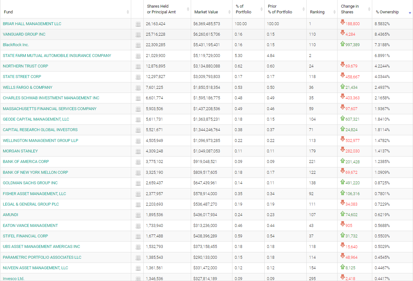Viewport: 413px width, 281px height.
Task: Open NORTHERN TRUST CORP fund link
Action: pos(25,66)
